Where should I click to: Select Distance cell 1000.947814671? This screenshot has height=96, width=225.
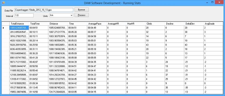[x=58, y=70]
